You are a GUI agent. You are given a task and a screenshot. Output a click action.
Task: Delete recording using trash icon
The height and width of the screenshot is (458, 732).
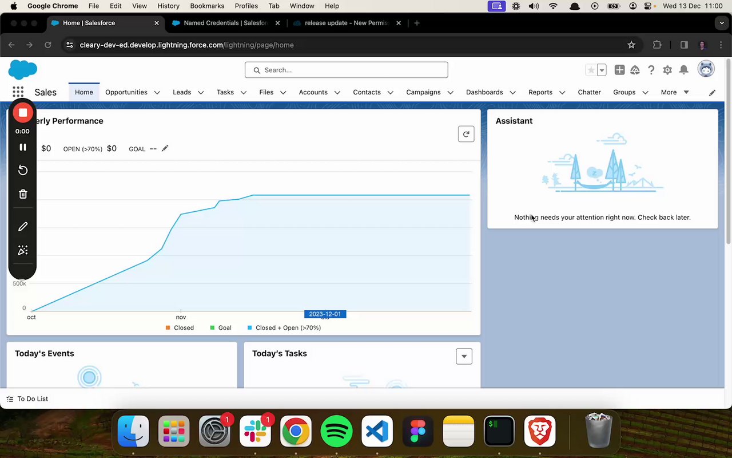[x=23, y=194]
